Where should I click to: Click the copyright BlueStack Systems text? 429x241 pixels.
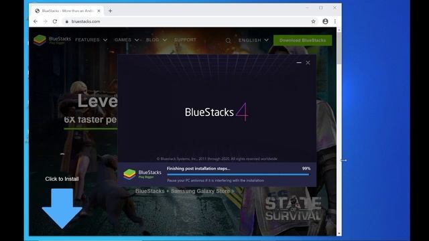point(217,159)
